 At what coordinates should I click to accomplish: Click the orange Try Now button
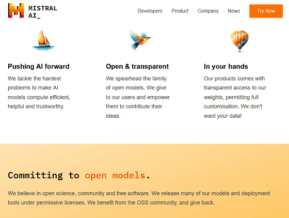[x=266, y=11]
